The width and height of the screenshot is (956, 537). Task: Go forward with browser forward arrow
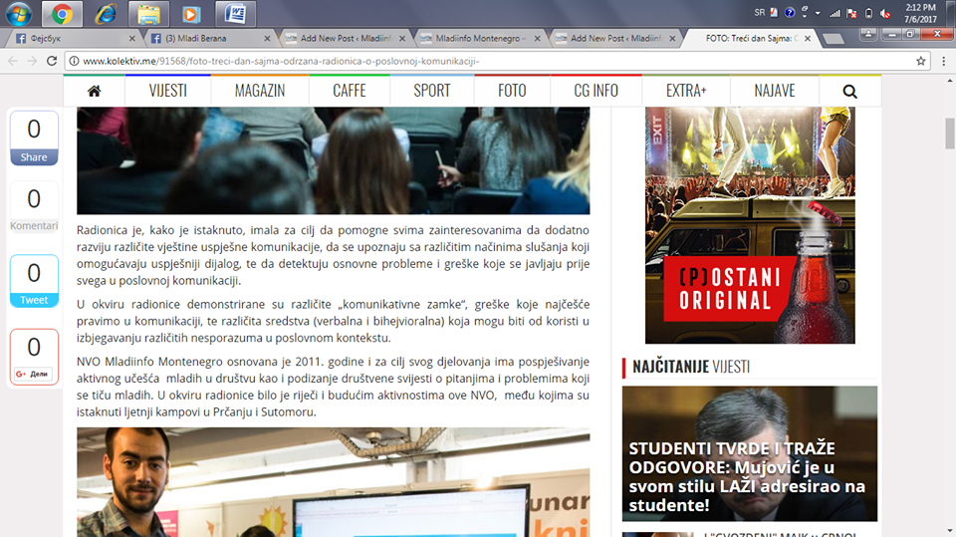click(32, 61)
